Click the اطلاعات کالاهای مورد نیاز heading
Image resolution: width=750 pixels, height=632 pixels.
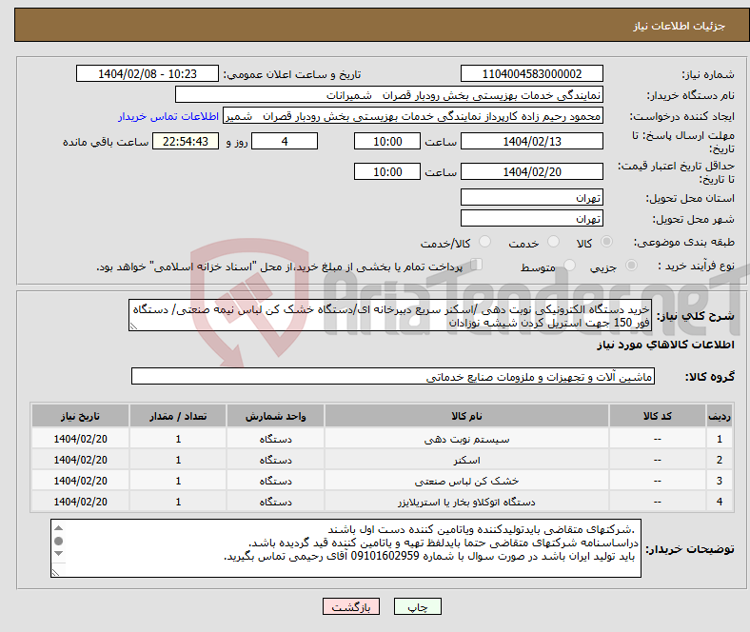coord(665,345)
